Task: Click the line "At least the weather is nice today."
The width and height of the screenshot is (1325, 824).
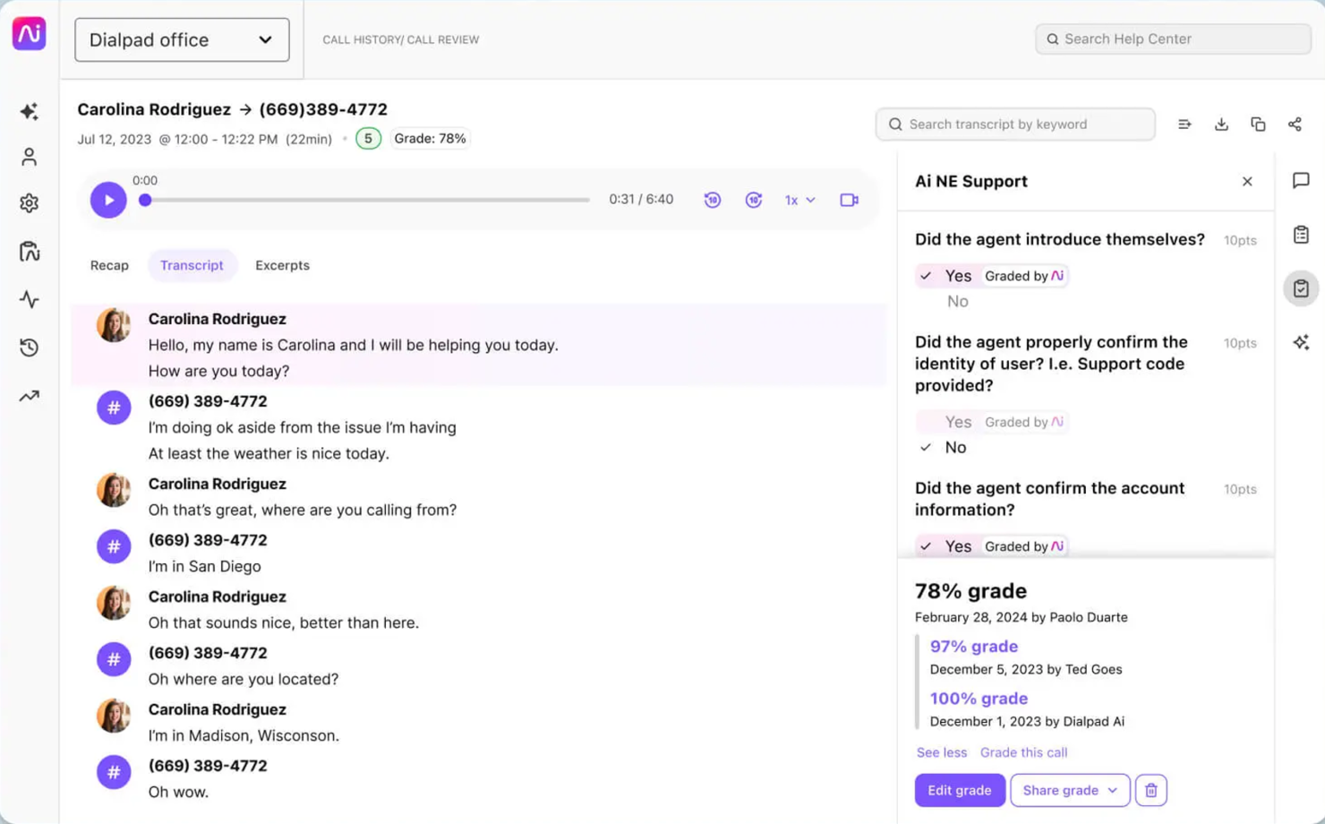Action: click(x=269, y=453)
